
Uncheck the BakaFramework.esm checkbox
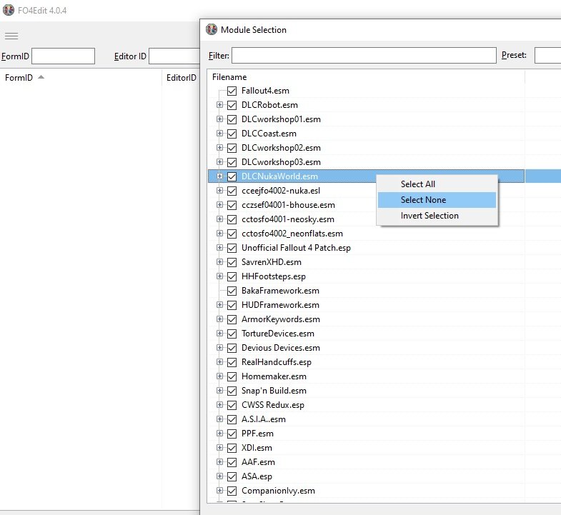click(x=232, y=291)
